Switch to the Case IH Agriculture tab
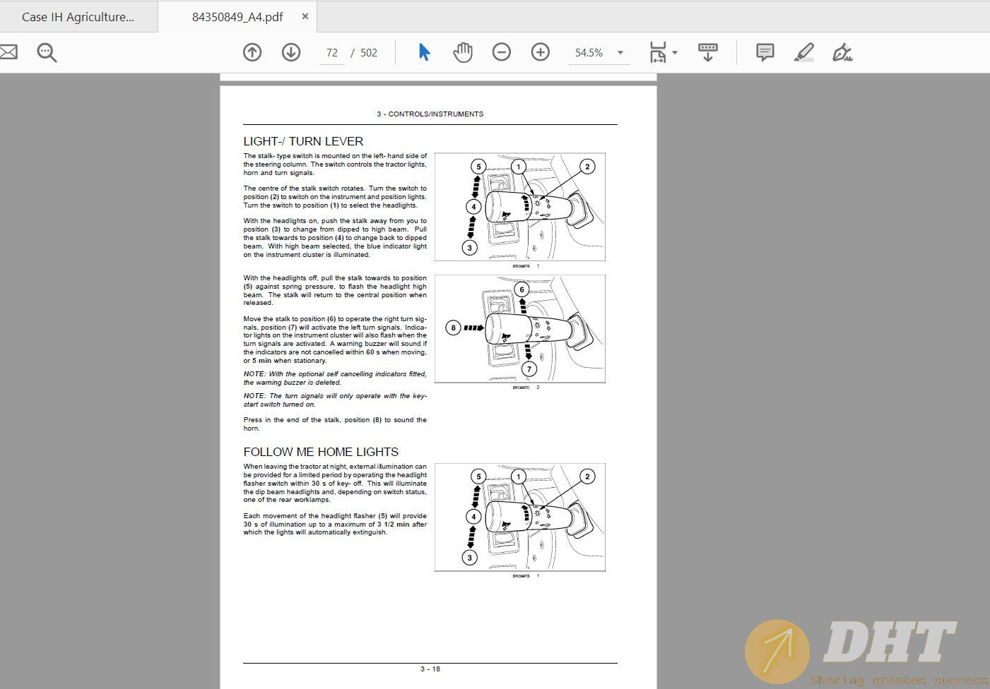This screenshot has height=689, width=990. 78,17
